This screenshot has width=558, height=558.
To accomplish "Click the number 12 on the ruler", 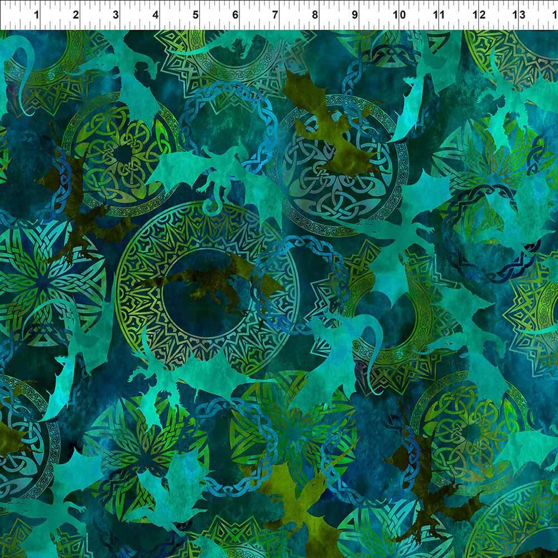I will pyautogui.click(x=479, y=15).
